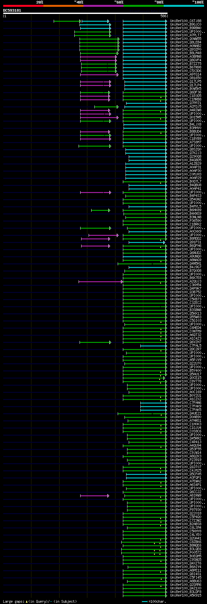Image resolution: width=207 pixels, height=604 pixels.
Task: Click UniRef100_A0NAB2 in the hit list
Action: click(x=186, y=46)
